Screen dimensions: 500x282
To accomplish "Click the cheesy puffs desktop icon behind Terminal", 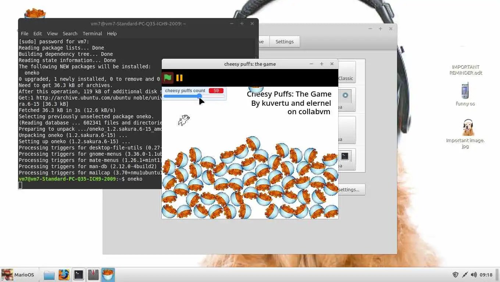I will click(x=35, y=13).
